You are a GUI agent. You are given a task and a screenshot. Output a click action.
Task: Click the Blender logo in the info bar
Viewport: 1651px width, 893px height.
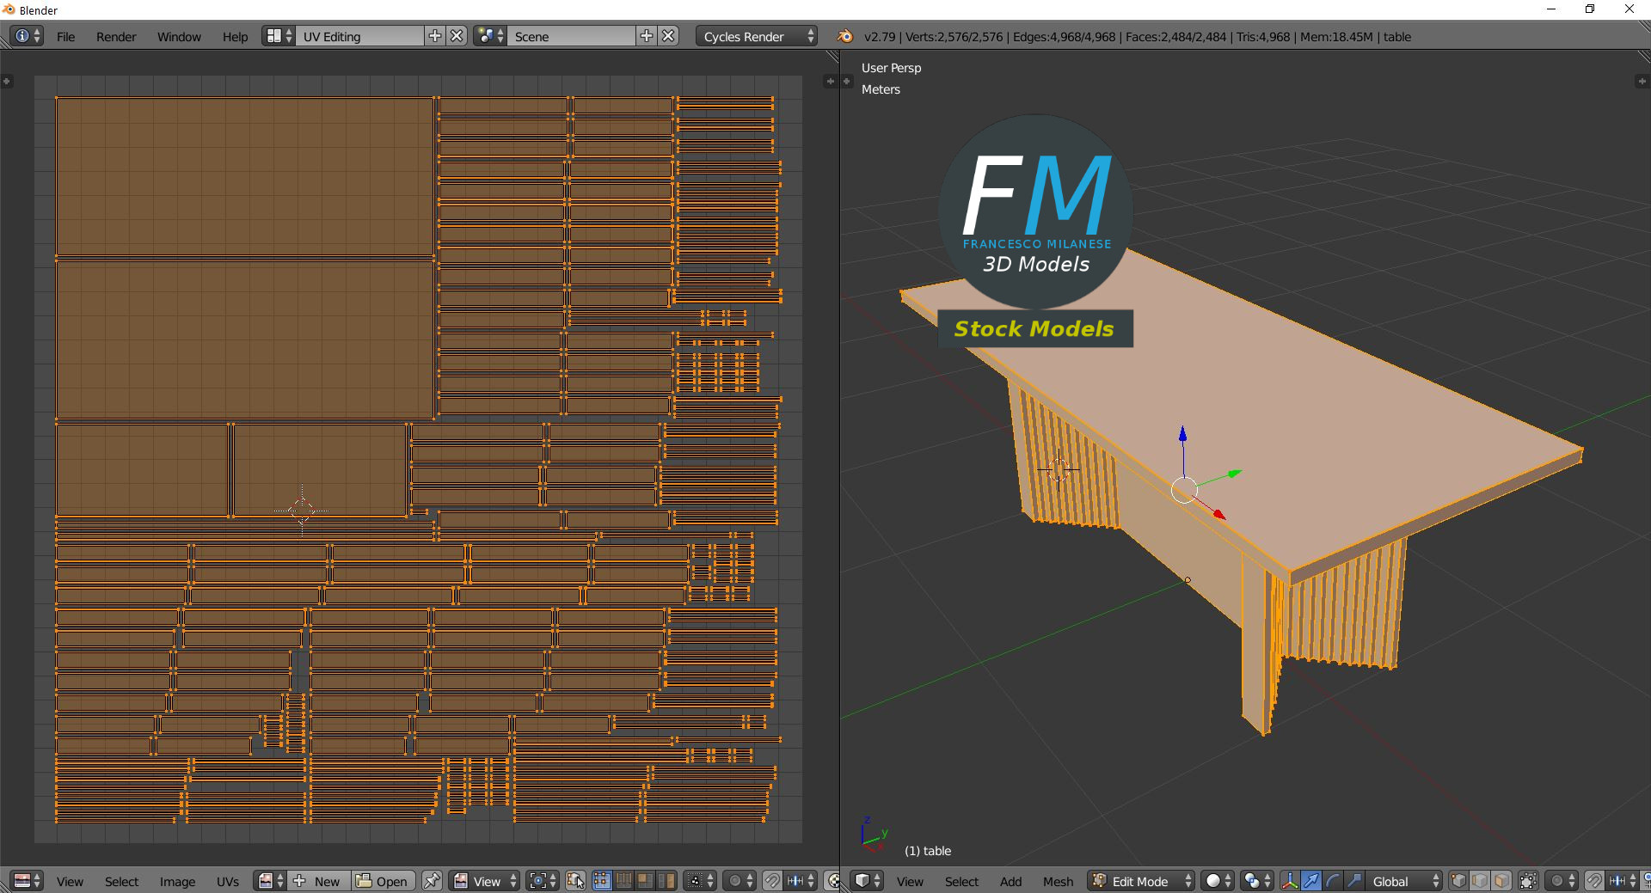point(844,36)
